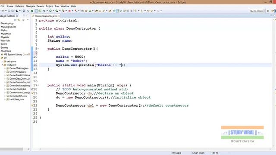Select the StudyViral project

(6, 51)
